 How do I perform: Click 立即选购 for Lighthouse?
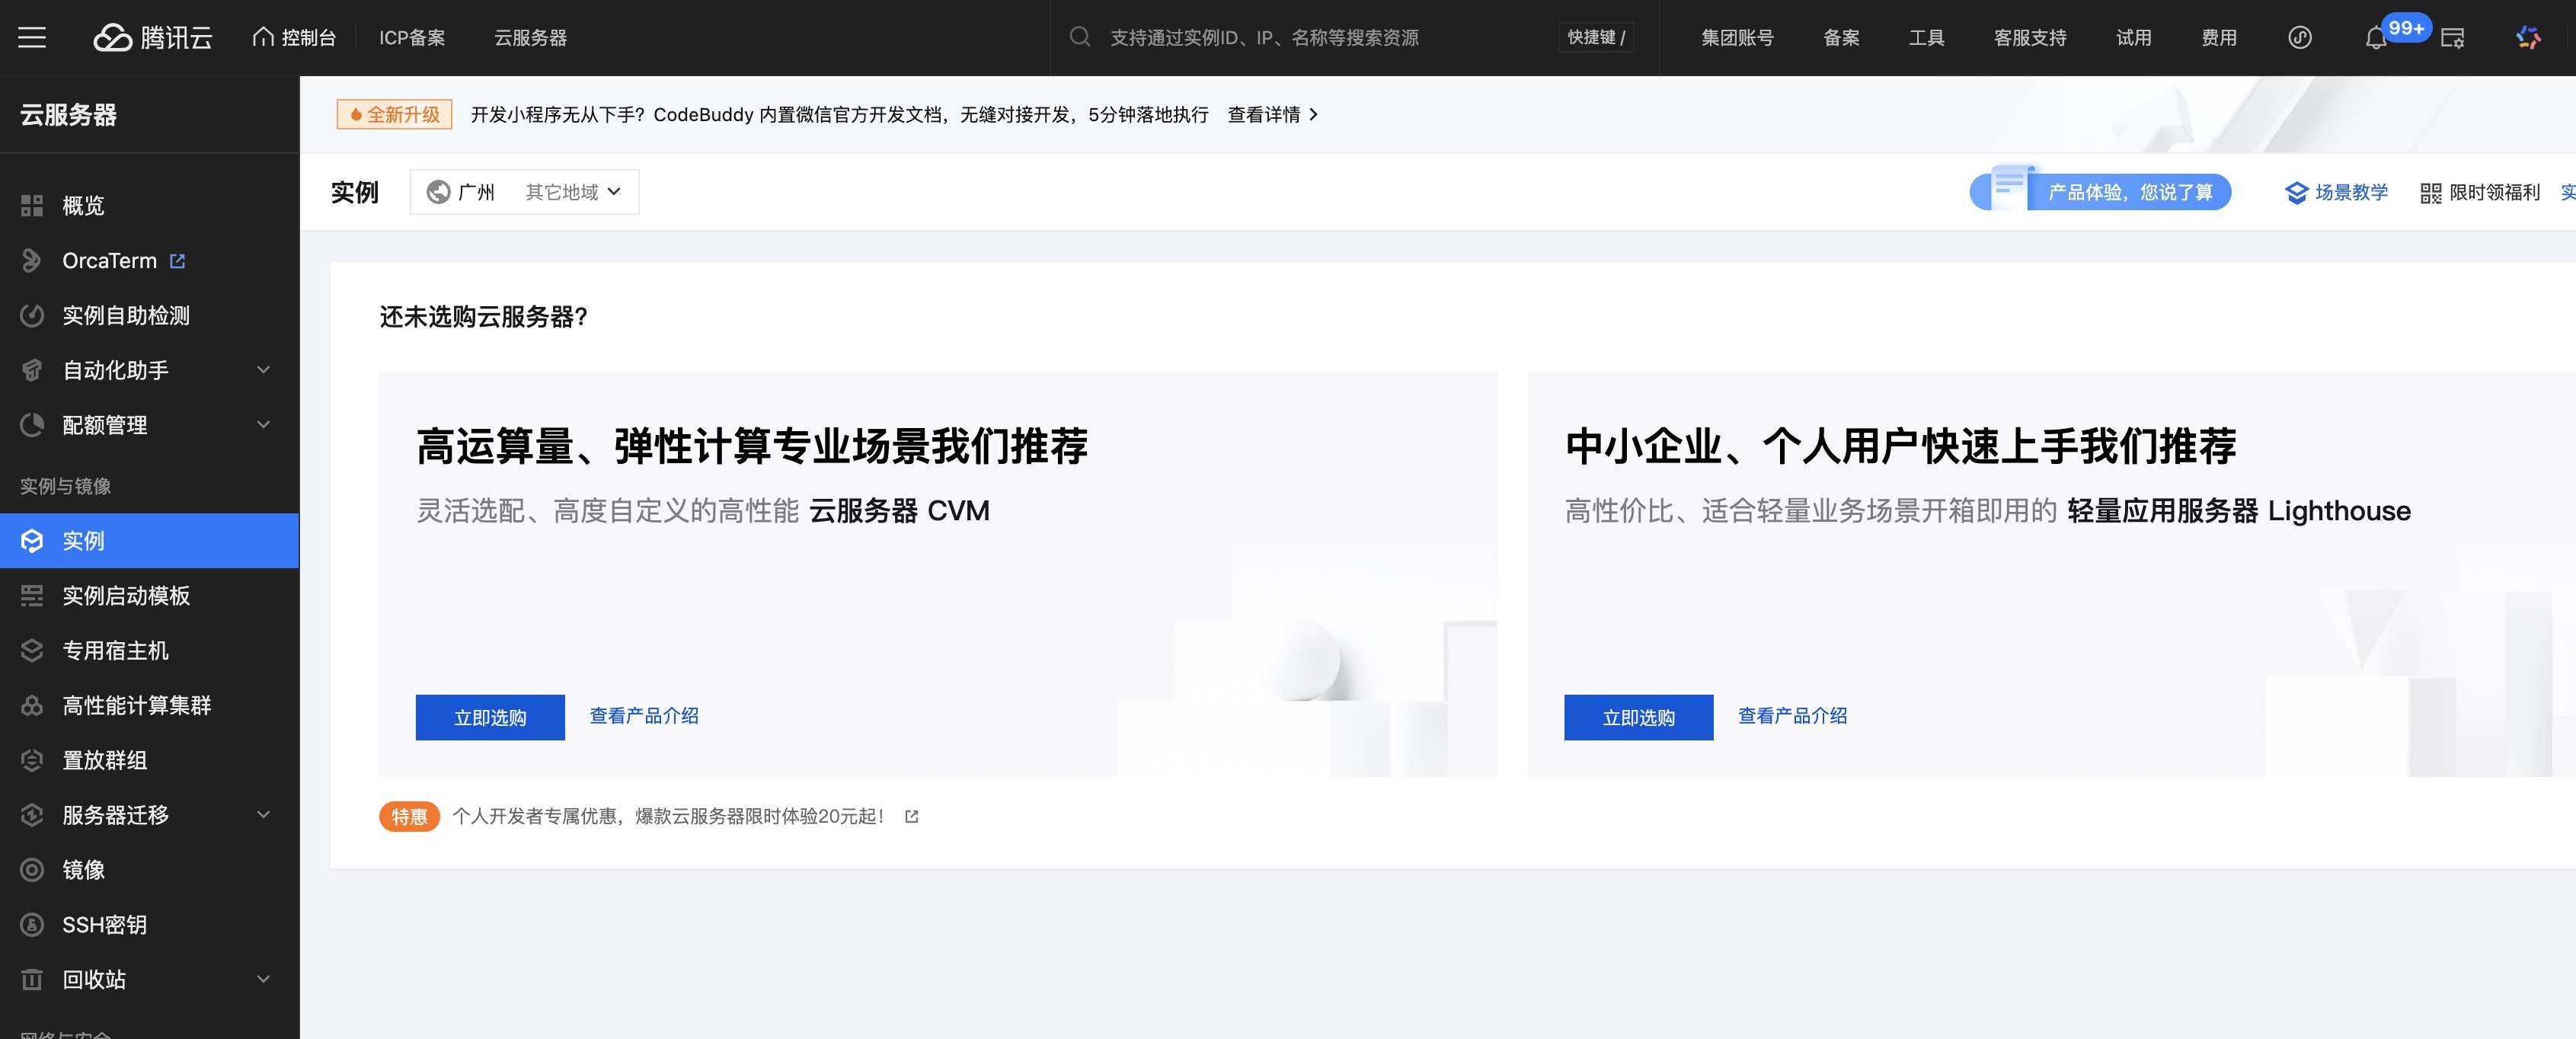(x=1638, y=718)
